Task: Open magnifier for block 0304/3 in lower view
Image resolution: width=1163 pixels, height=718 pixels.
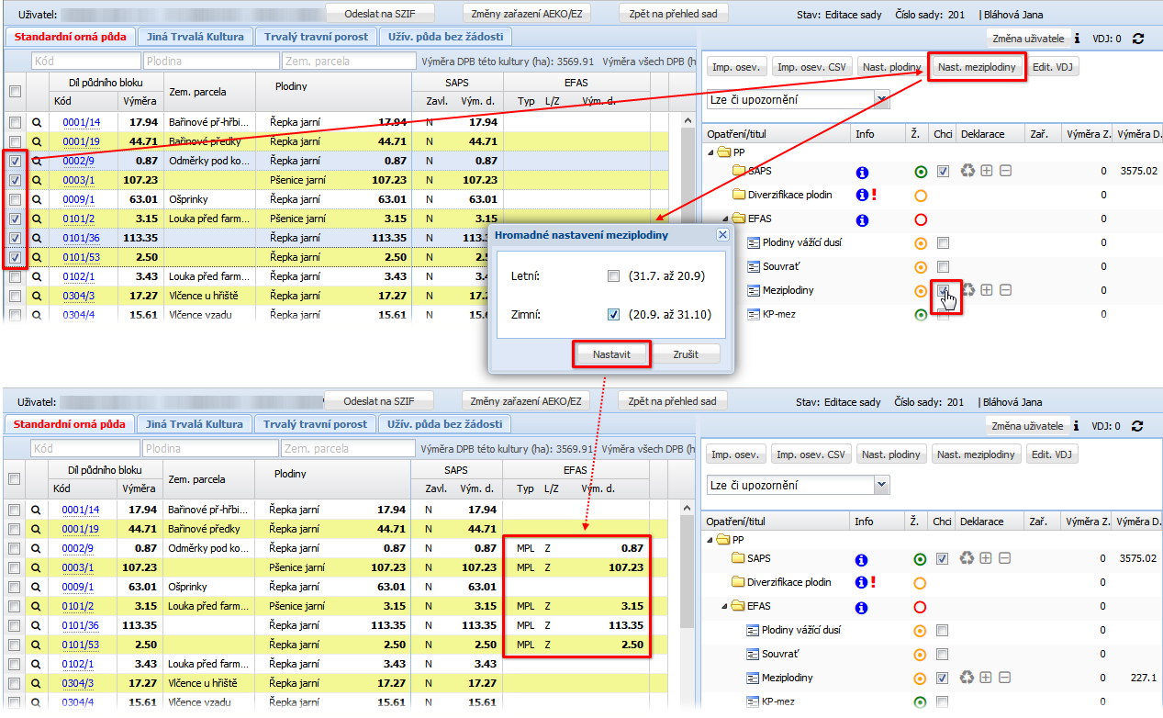Action: (x=38, y=683)
